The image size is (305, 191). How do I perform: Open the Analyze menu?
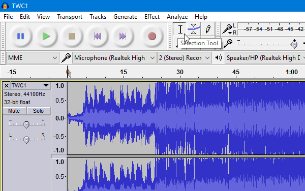177,17
